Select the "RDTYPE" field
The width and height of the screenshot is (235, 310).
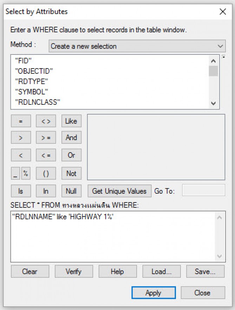pyautogui.click(x=32, y=81)
